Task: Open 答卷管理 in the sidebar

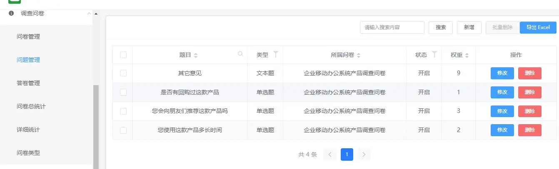Action: [x=28, y=83]
